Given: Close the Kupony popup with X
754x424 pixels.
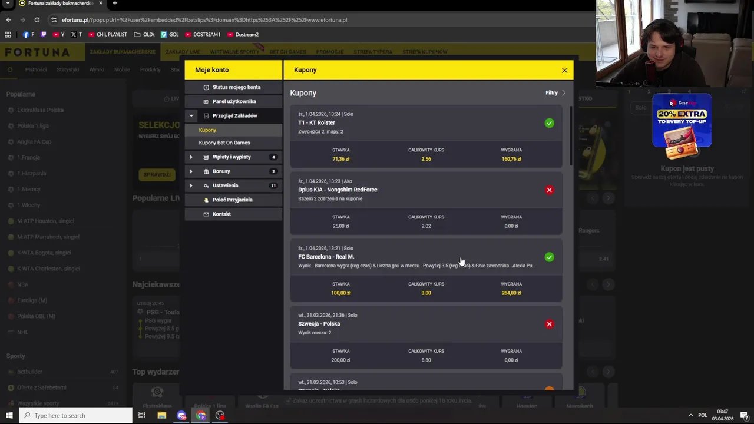Looking at the screenshot, I should pos(564,70).
